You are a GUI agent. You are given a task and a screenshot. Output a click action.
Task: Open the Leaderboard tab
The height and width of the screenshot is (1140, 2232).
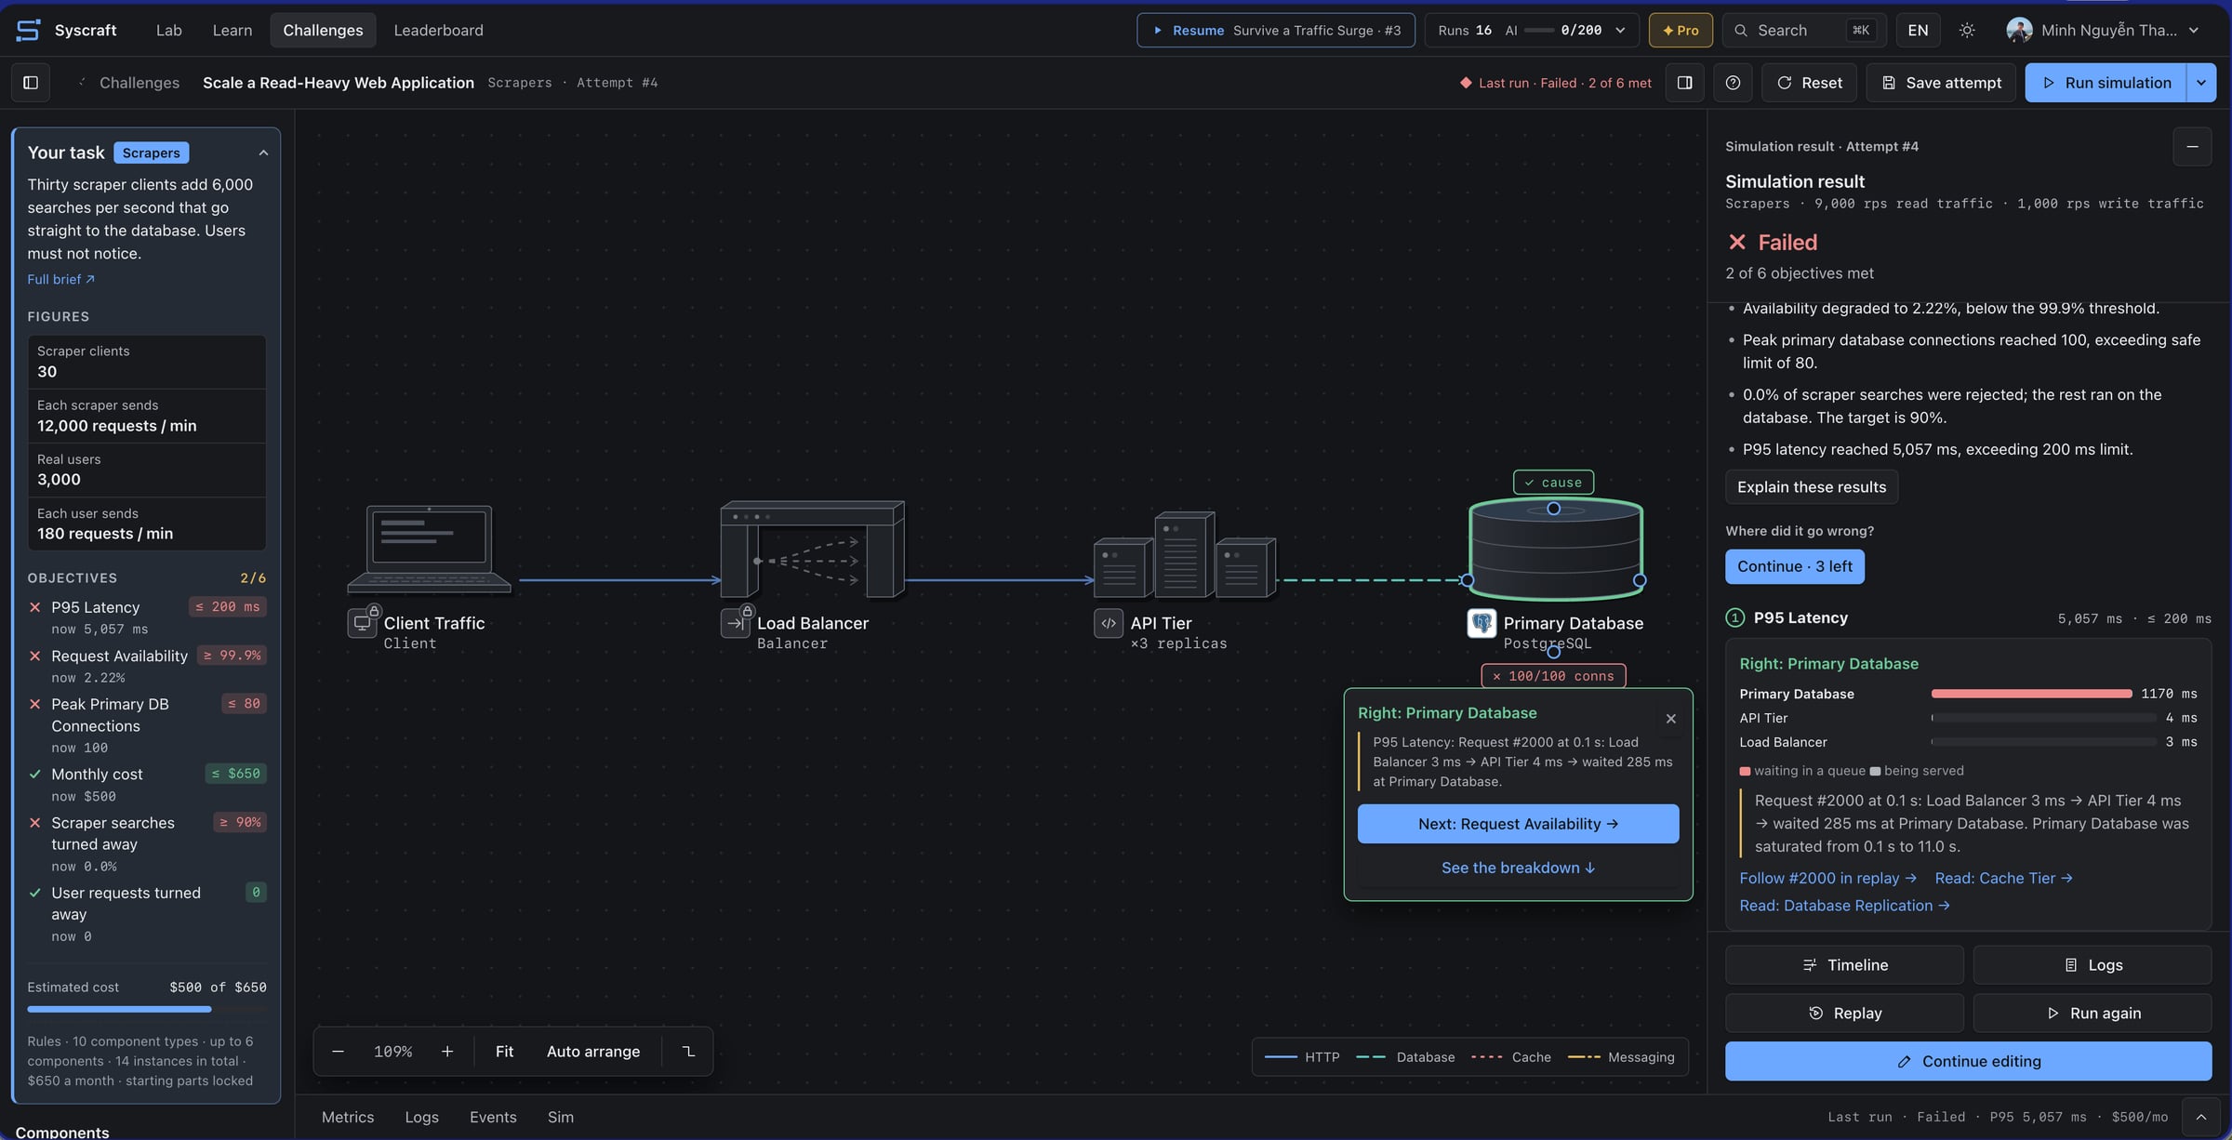tap(438, 30)
